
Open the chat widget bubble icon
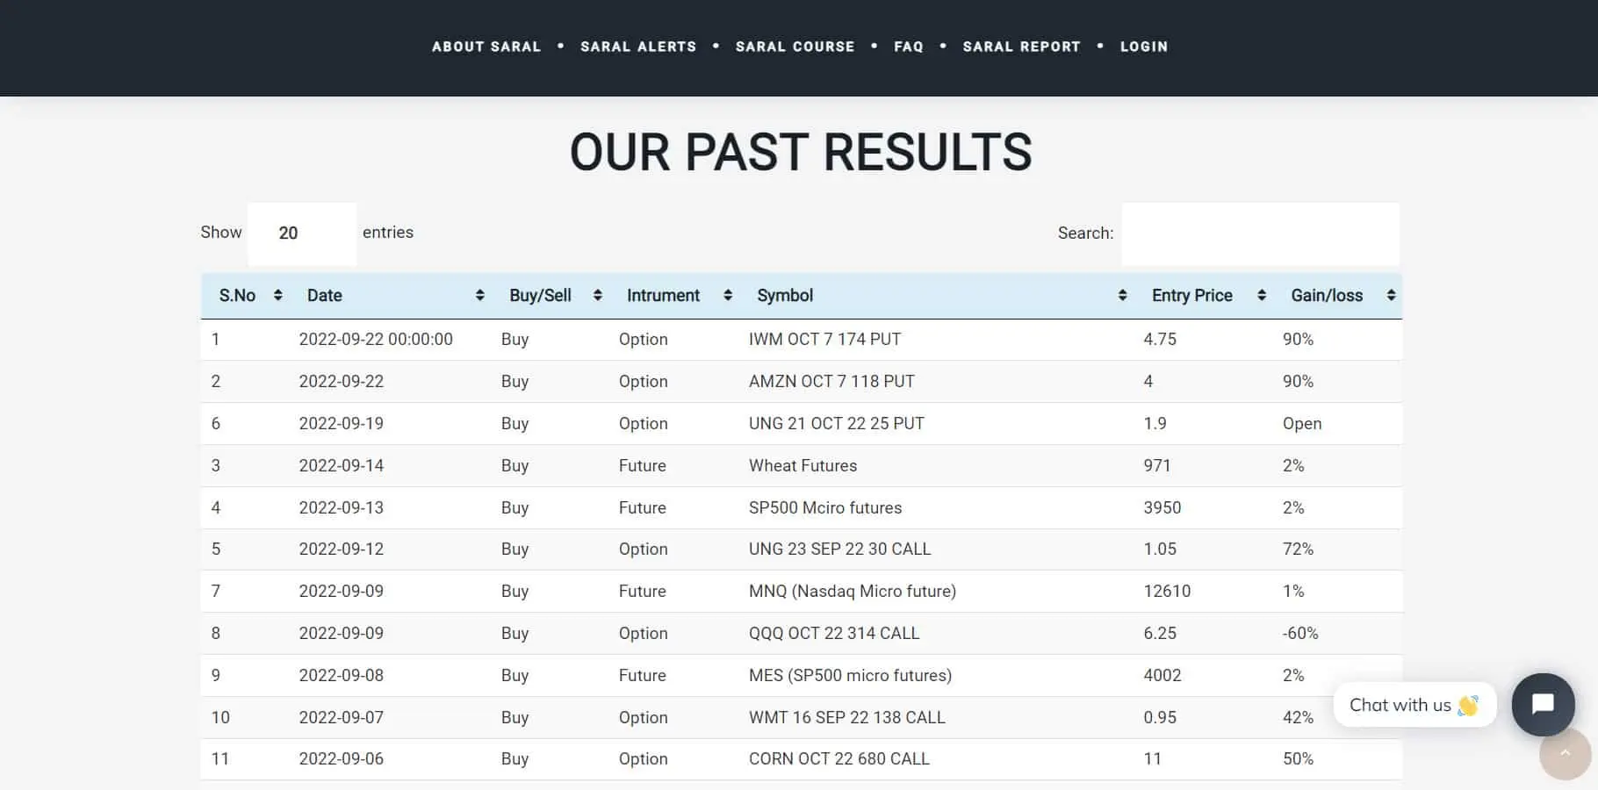[1543, 704]
